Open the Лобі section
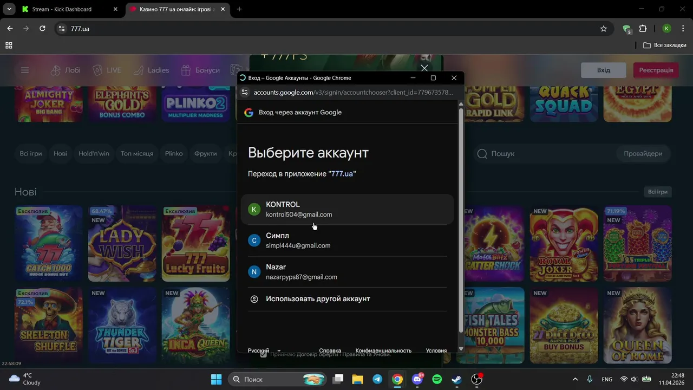 (x=66, y=70)
